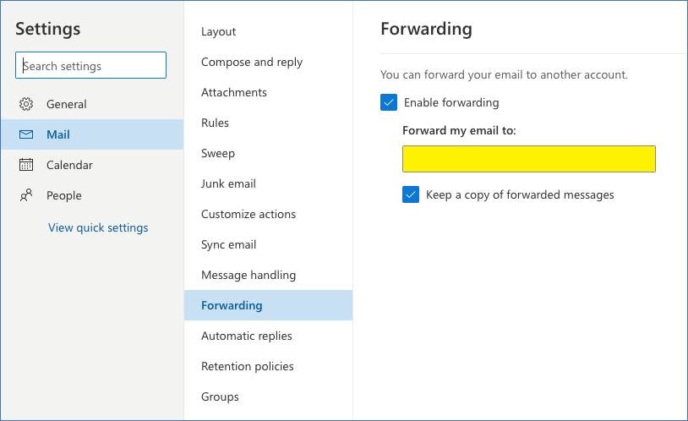Image resolution: width=688 pixels, height=421 pixels.
Task: Focus the Search settings box
Action: click(x=90, y=65)
